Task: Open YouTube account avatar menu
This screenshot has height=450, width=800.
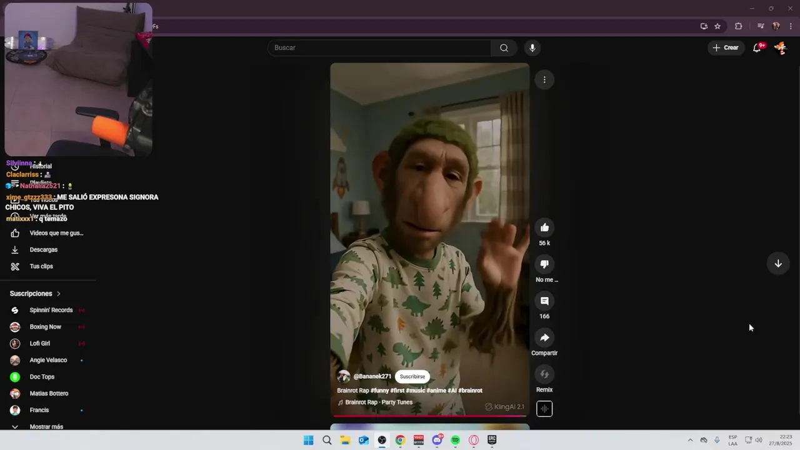Action: [780, 47]
